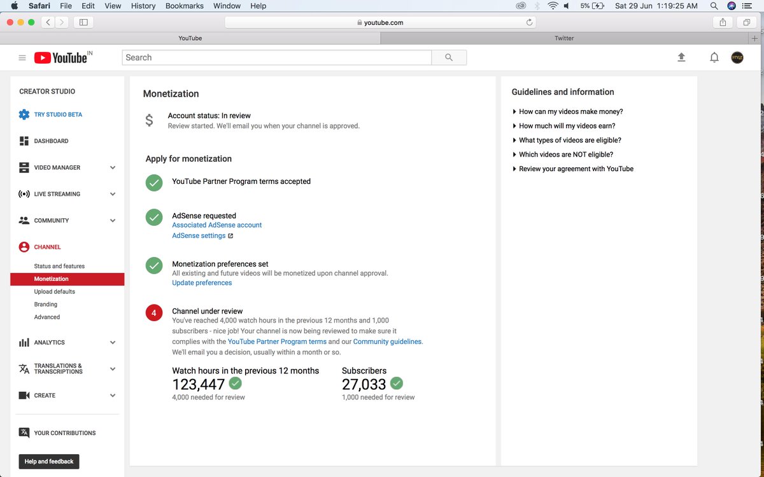Expand the Analytics section chevron

pos(113,342)
